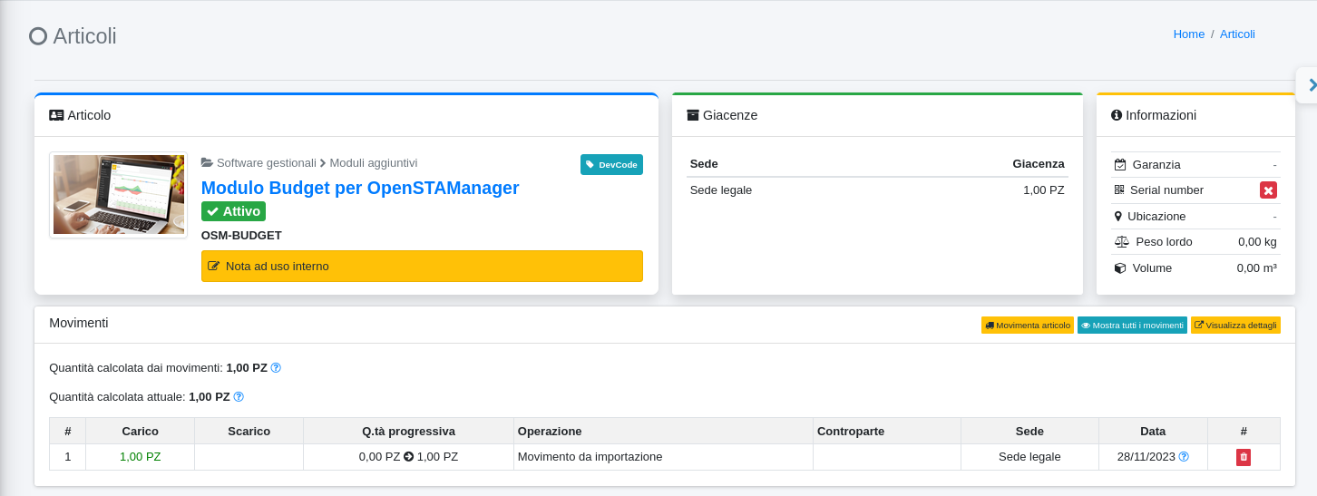The image size is (1317, 496).
Task: Click the Movimenta articolo button
Action: click(1028, 325)
